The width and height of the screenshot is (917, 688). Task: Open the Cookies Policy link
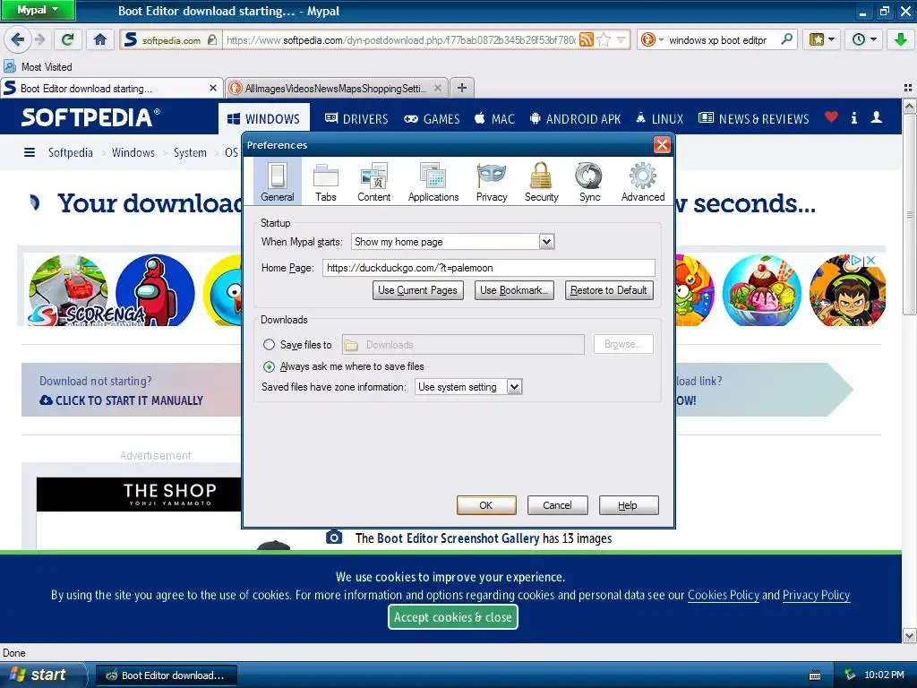[x=723, y=595]
